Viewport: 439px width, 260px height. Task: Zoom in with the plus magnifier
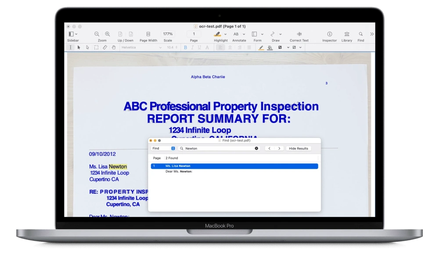(x=108, y=34)
